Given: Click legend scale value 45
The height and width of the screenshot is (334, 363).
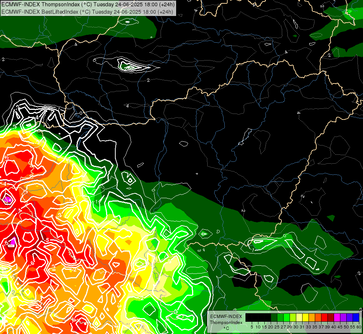Looking at the screenshot, I should (x=340, y=327).
